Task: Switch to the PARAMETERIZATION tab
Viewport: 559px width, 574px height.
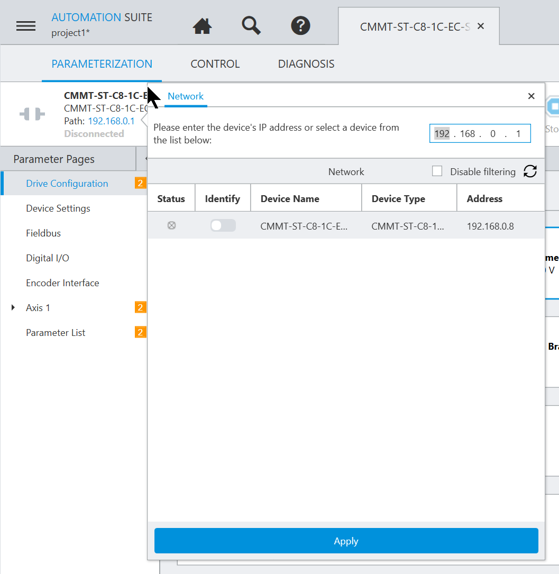Action: (x=102, y=64)
